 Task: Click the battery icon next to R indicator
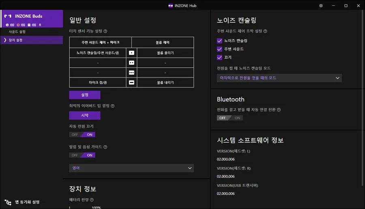(23, 25)
